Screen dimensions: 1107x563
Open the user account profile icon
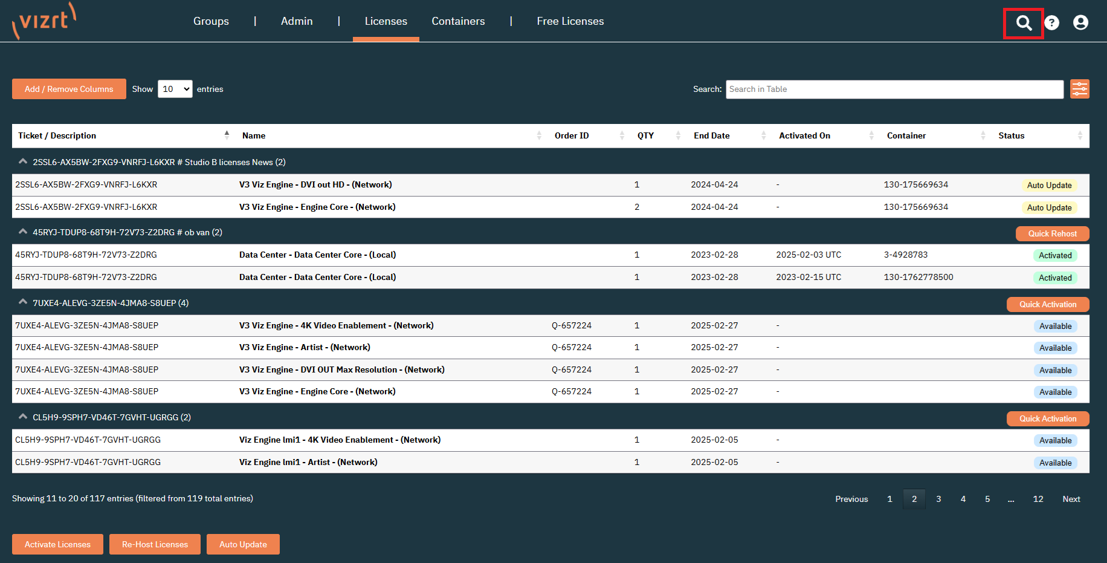tap(1080, 23)
